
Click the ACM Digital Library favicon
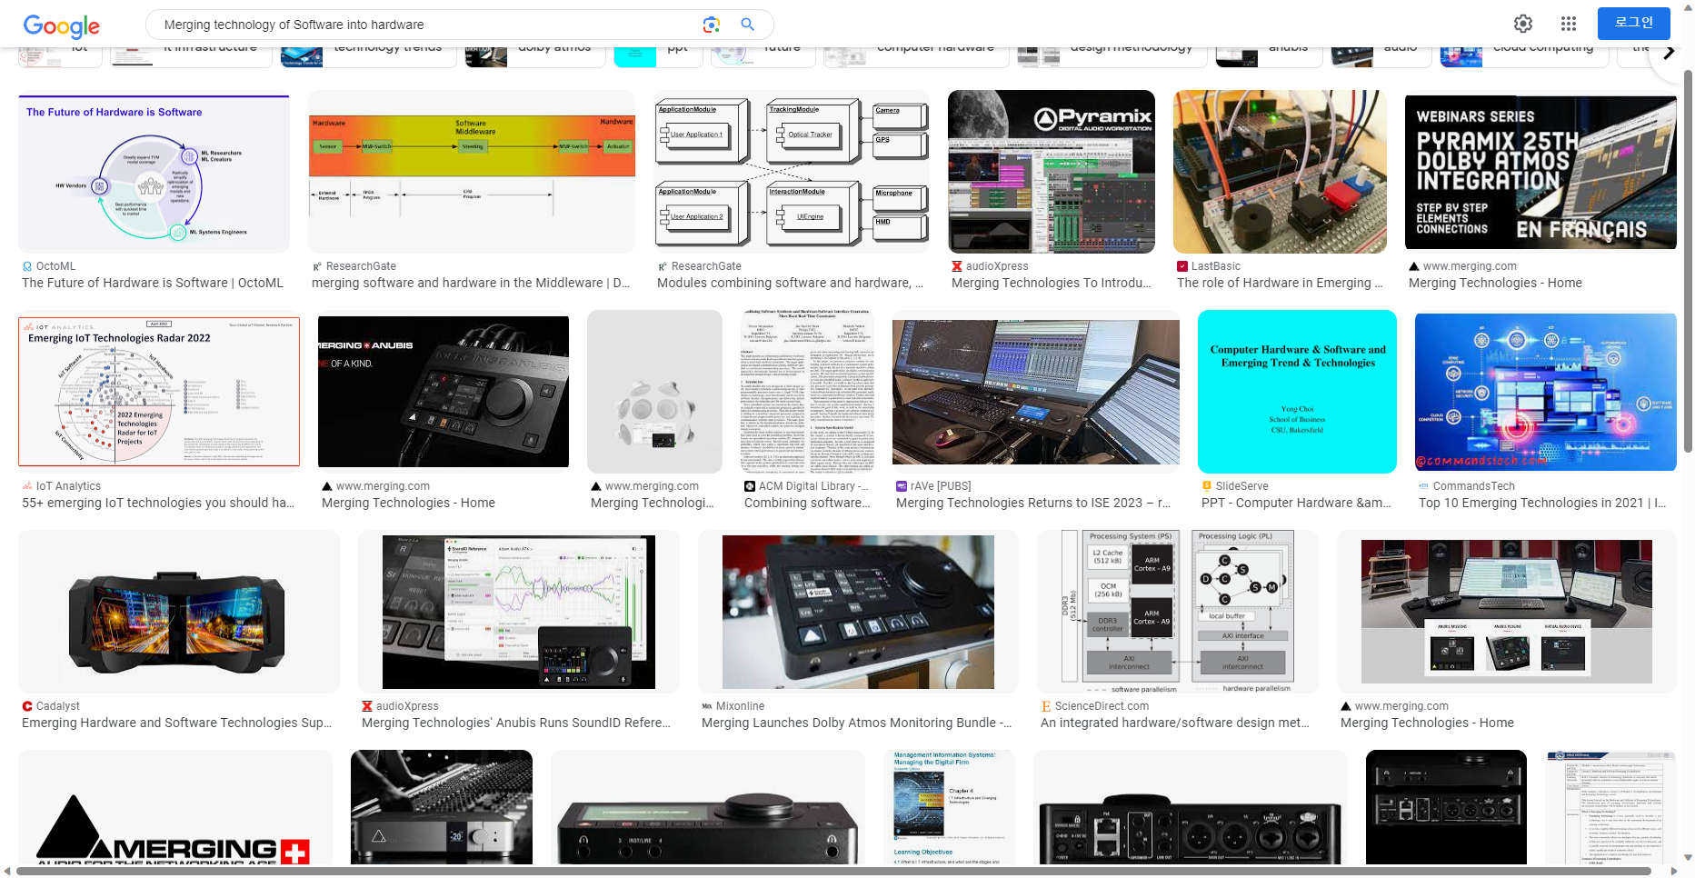click(750, 486)
